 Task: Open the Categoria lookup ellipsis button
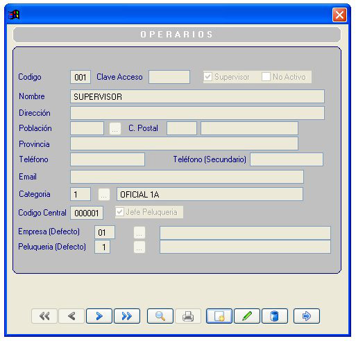coord(104,194)
